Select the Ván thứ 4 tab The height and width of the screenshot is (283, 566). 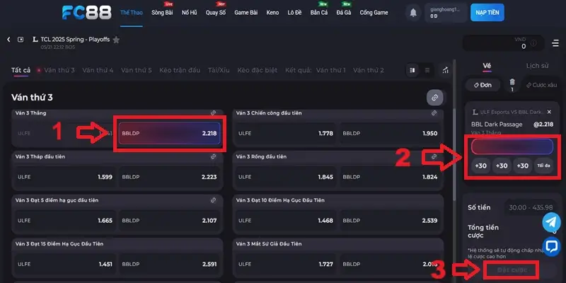pyautogui.click(x=98, y=70)
